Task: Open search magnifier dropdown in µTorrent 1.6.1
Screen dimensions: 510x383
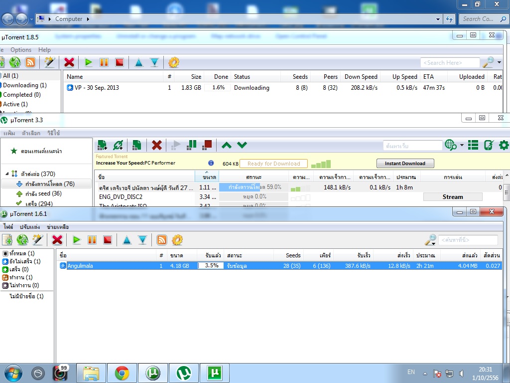Action: click(430, 240)
